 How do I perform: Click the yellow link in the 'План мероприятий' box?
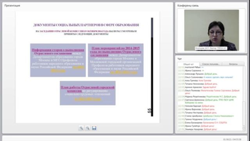[124, 72]
